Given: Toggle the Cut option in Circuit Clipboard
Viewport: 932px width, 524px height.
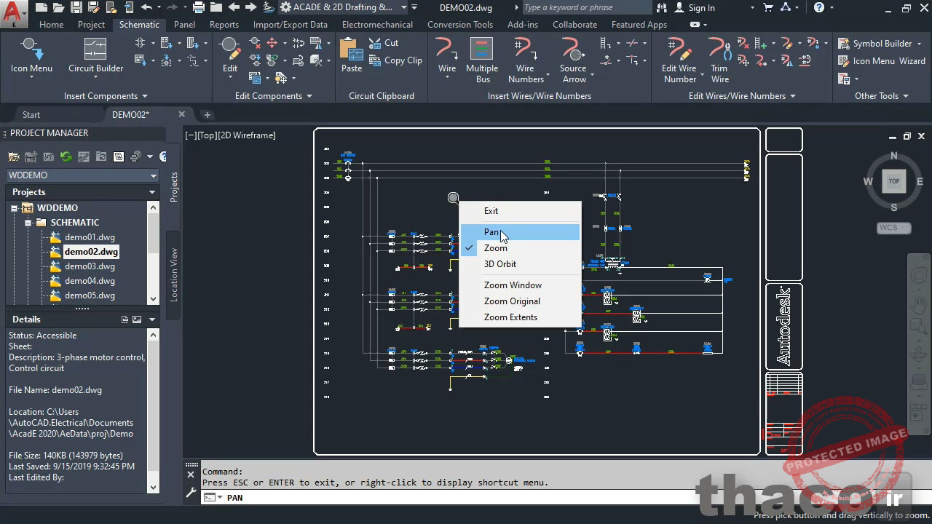Looking at the screenshot, I should (392, 42).
